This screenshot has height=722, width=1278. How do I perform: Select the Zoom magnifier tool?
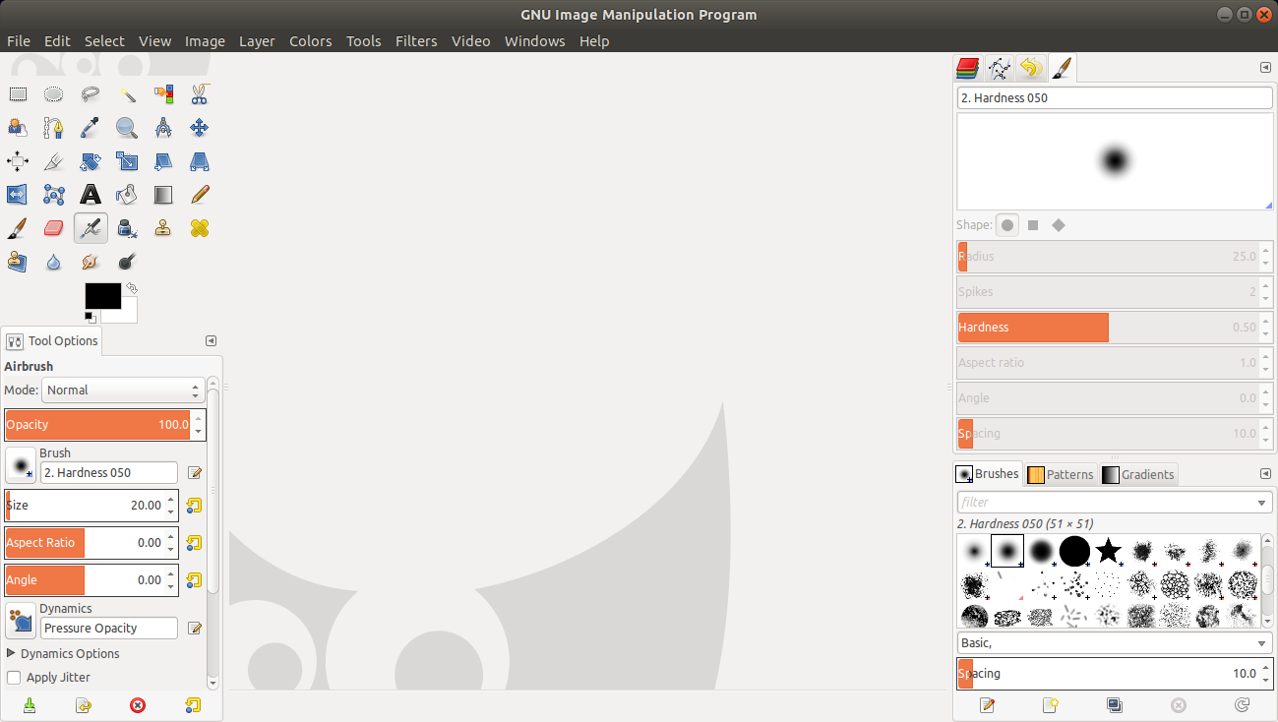click(x=127, y=128)
